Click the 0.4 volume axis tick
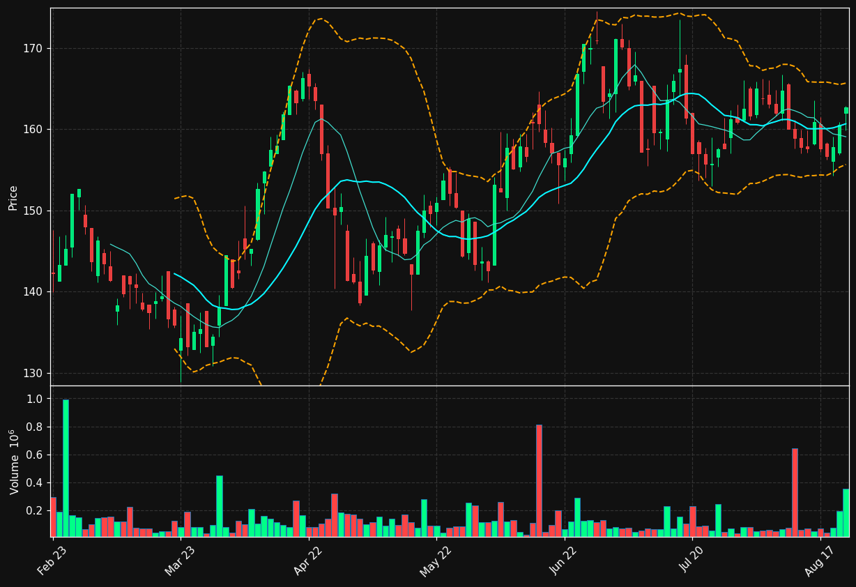Image resolution: width=856 pixels, height=587 pixels. (35, 482)
